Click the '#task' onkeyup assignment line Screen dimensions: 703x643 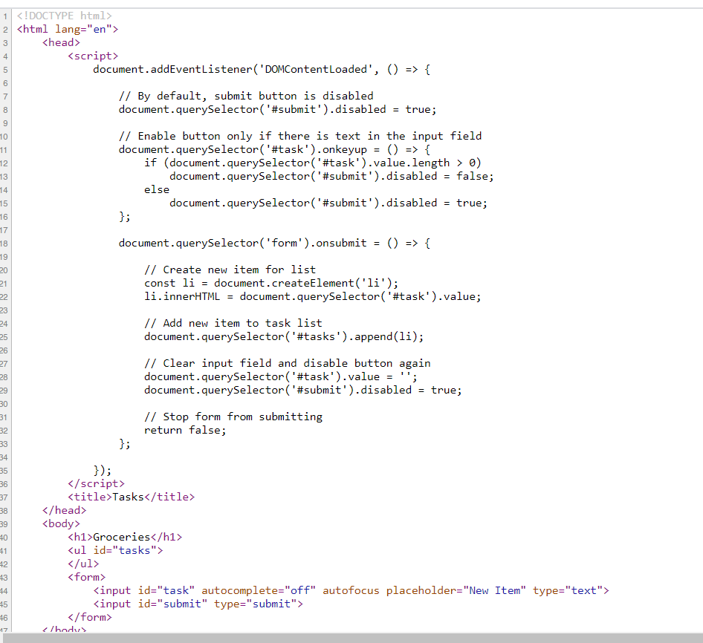[x=275, y=149]
